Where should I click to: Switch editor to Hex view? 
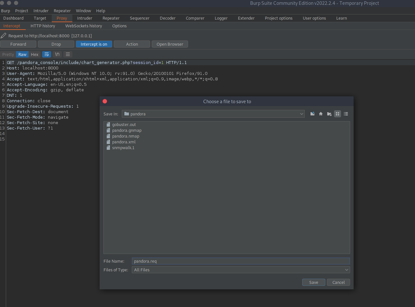point(35,54)
